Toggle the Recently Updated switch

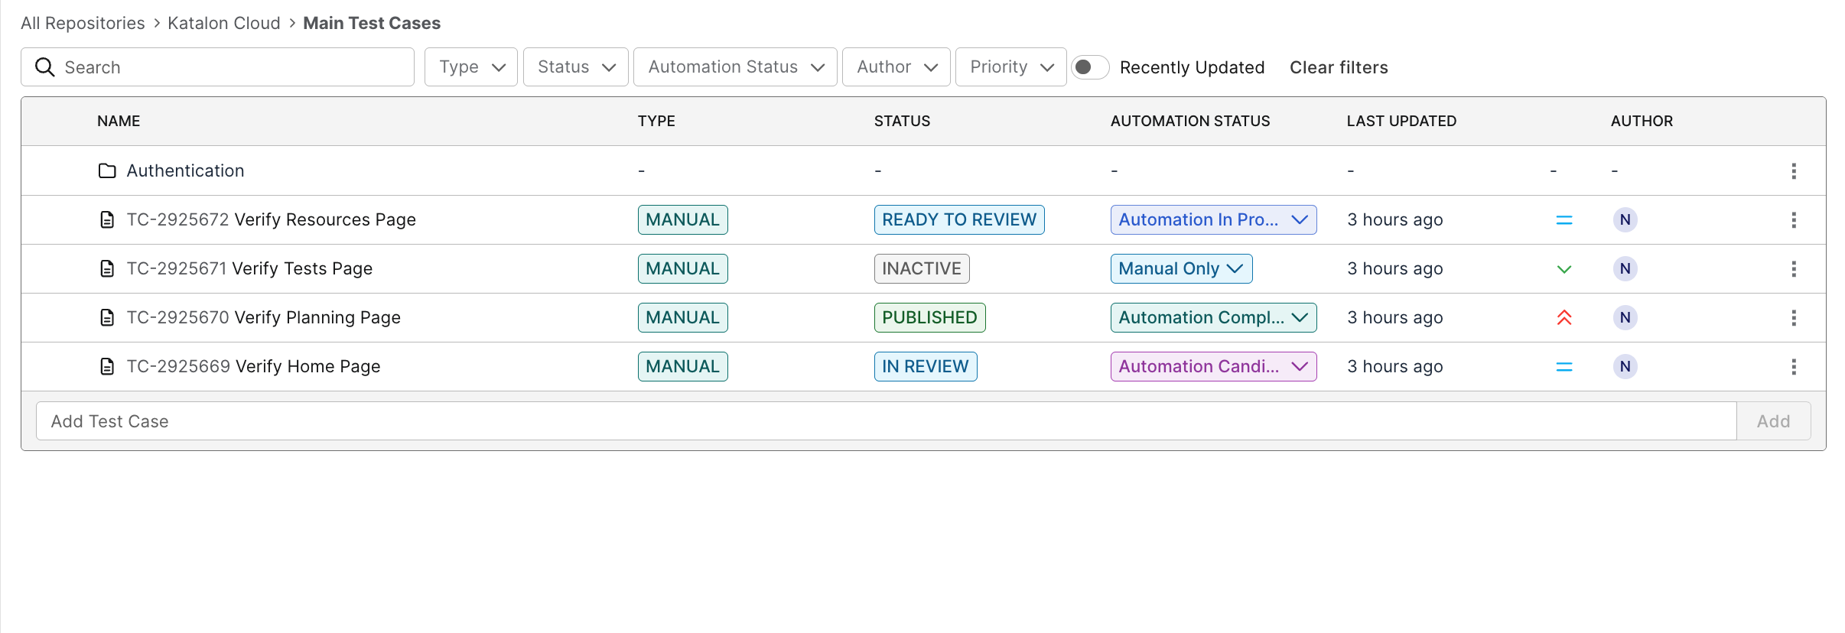pyautogui.click(x=1090, y=67)
